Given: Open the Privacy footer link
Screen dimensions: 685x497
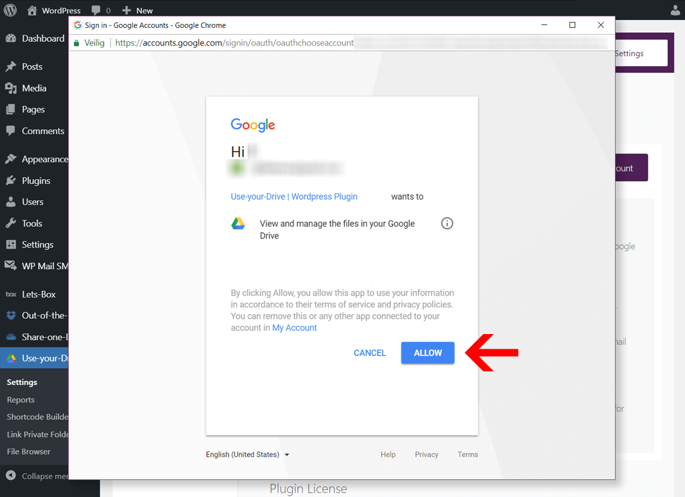Looking at the screenshot, I should coord(426,455).
